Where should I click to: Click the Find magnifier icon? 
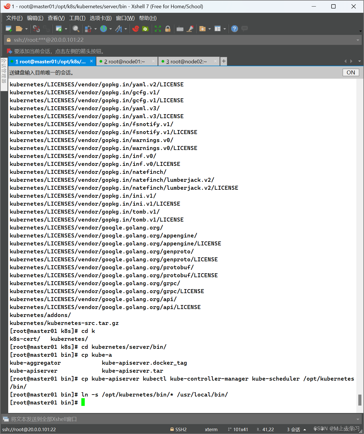(x=76, y=29)
